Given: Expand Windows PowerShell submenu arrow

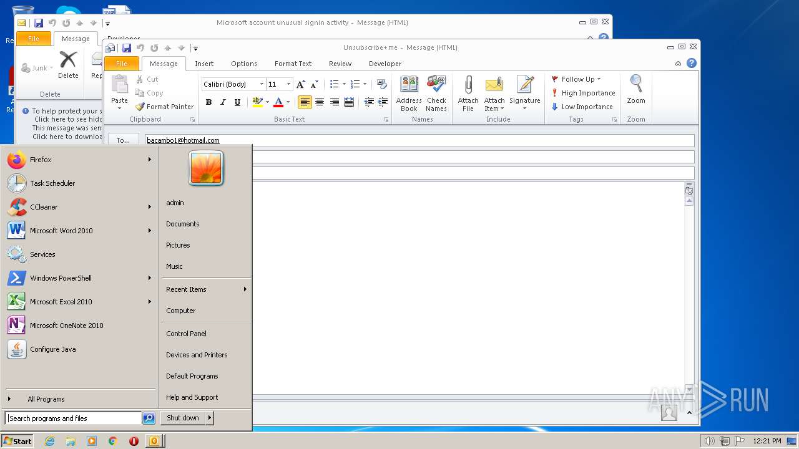Looking at the screenshot, I should [x=150, y=278].
